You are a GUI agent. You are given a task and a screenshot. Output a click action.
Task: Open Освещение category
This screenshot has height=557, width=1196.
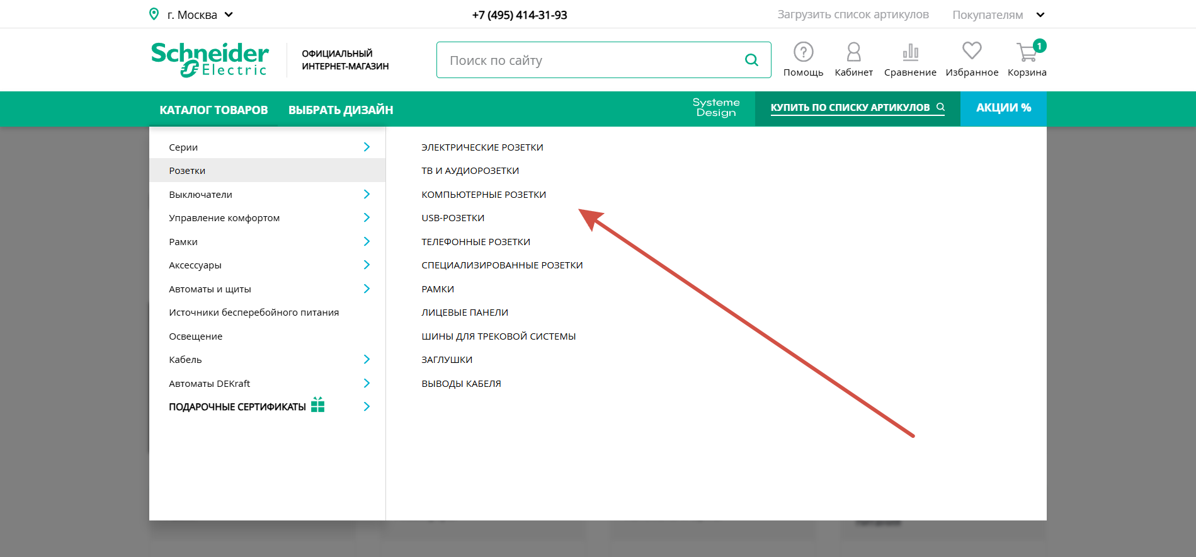[x=195, y=336]
